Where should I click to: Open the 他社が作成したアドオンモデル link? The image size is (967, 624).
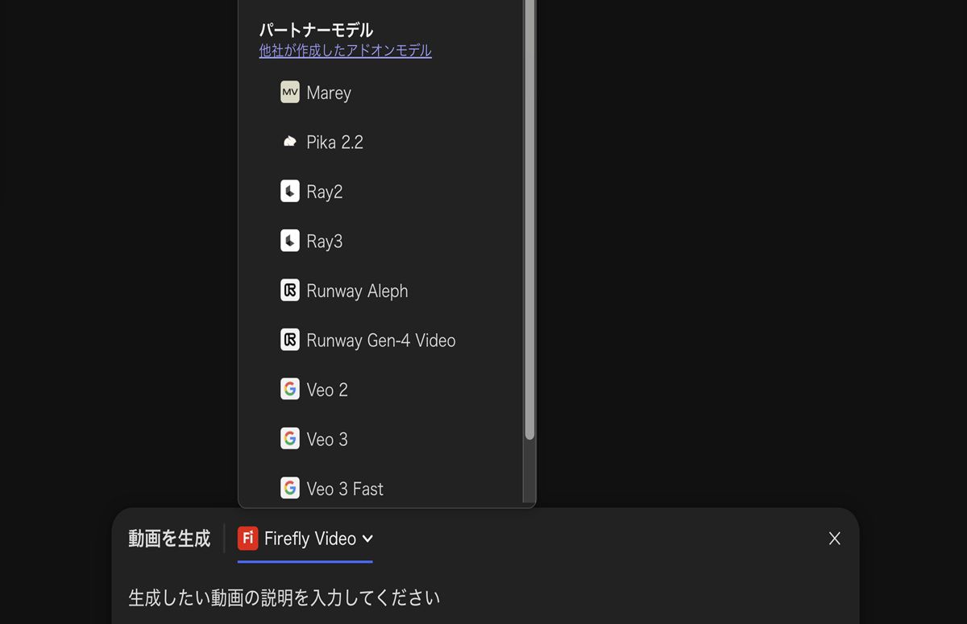(x=345, y=51)
